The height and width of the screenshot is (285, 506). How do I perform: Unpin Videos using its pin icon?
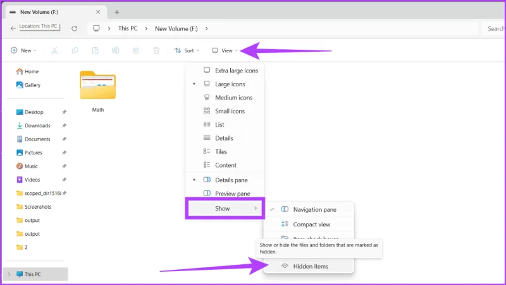[x=65, y=180]
